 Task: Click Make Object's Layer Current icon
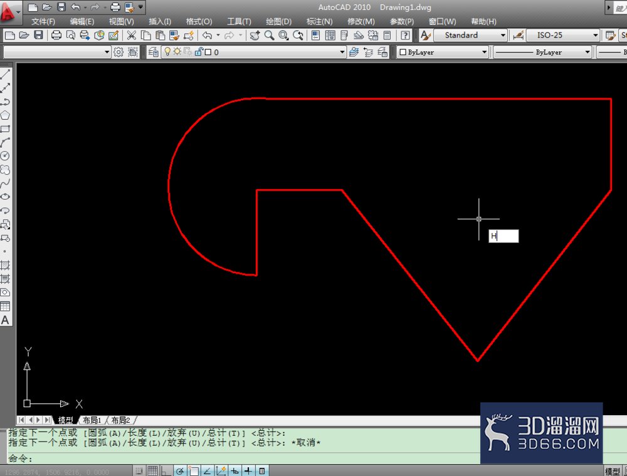pos(354,52)
